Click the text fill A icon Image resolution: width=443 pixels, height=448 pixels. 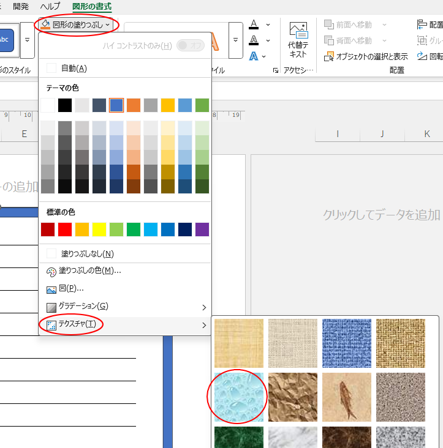click(x=254, y=24)
